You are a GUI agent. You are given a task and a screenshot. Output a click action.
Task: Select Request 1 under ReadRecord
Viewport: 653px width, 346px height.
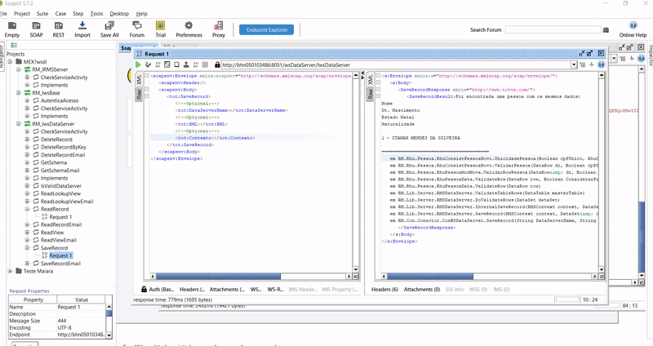point(60,217)
